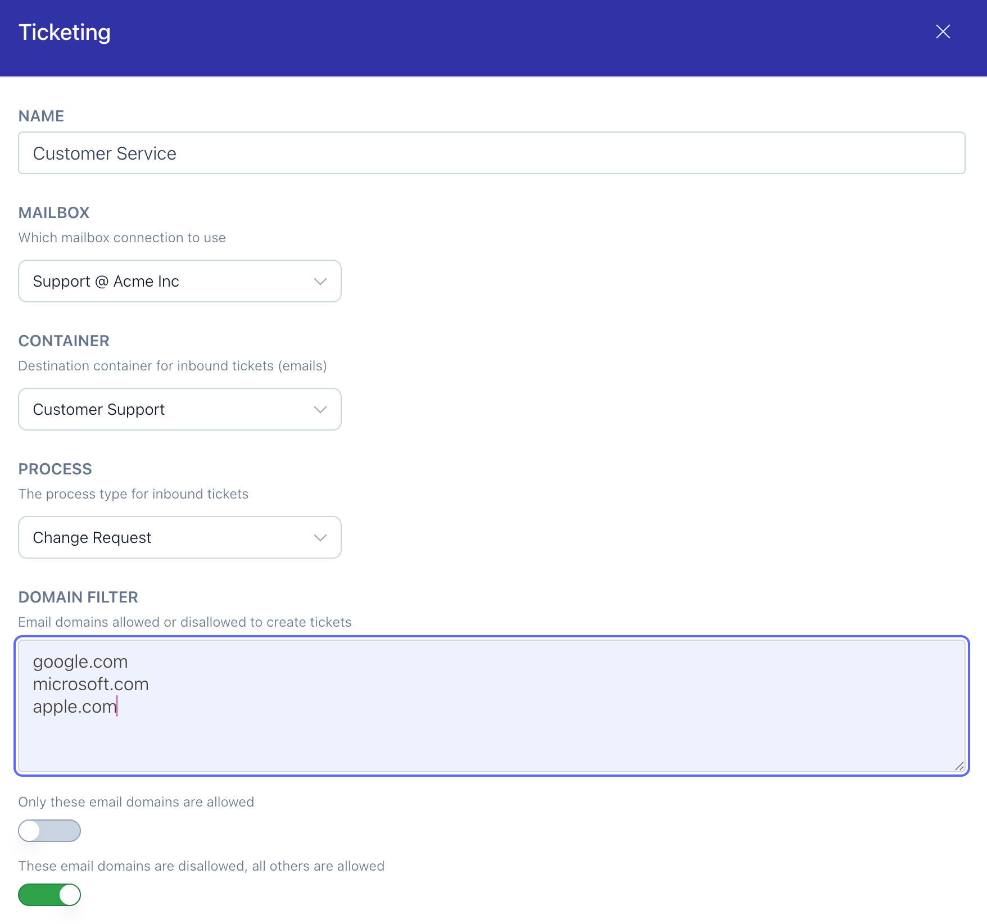Click the Domain Filter textarea resize handle

(959, 766)
